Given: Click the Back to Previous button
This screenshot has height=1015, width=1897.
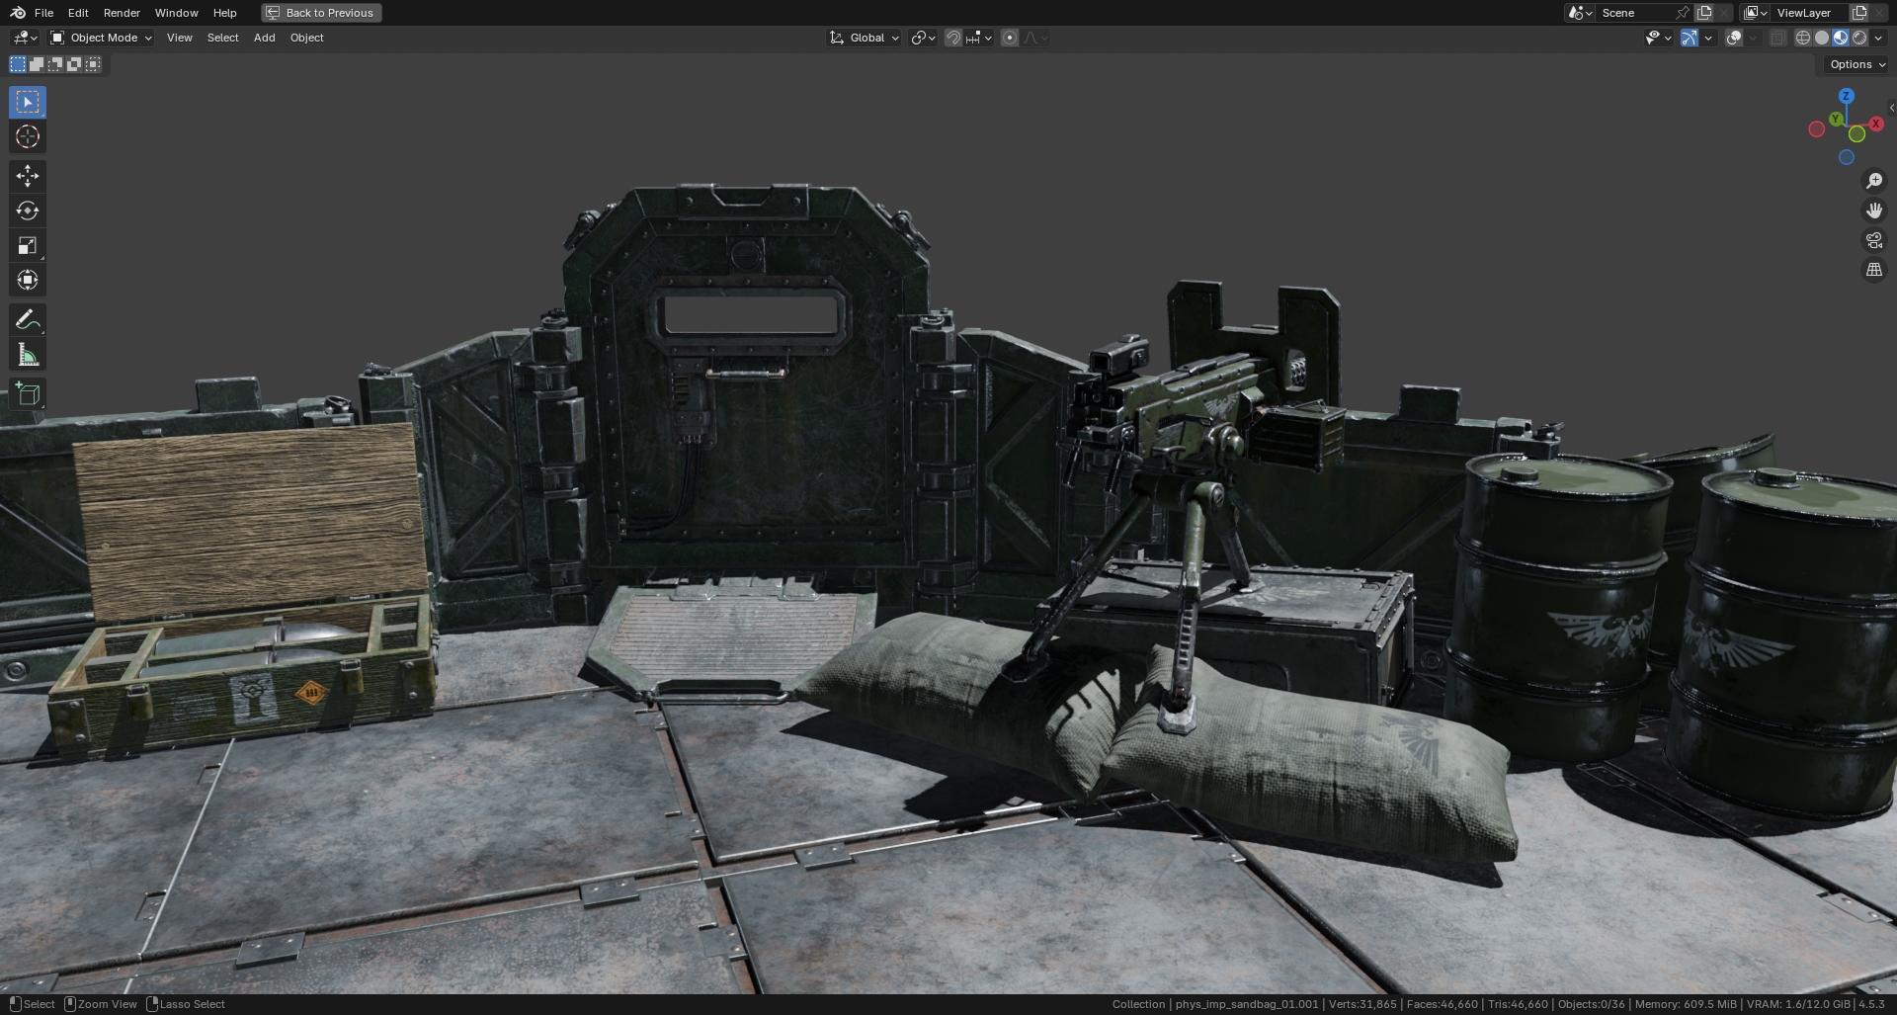Looking at the screenshot, I should tap(321, 13).
